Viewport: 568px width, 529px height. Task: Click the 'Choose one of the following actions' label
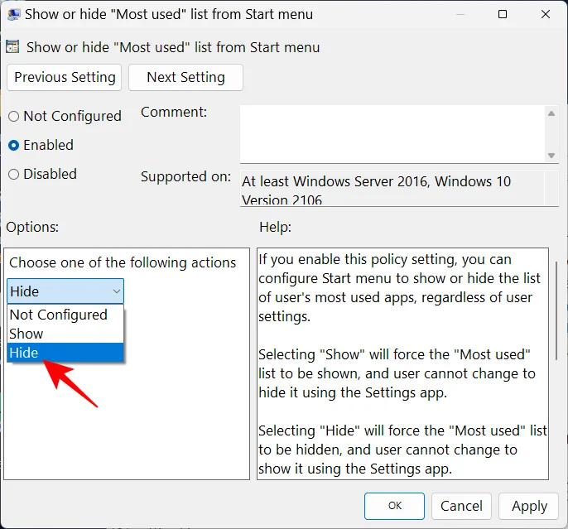(123, 262)
